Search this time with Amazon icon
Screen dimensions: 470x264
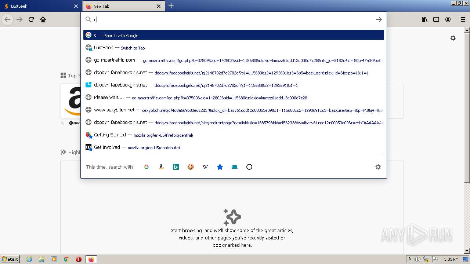click(x=161, y=167)
